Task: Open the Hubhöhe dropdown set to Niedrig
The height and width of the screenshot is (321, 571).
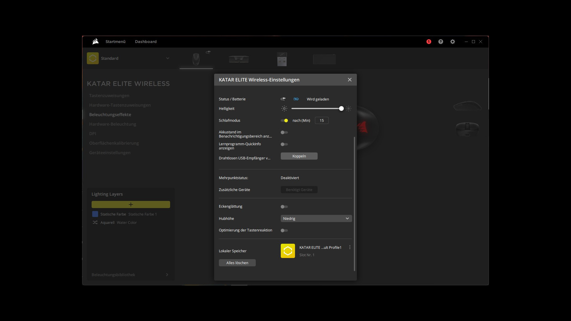Action: [x=316, y=218]
